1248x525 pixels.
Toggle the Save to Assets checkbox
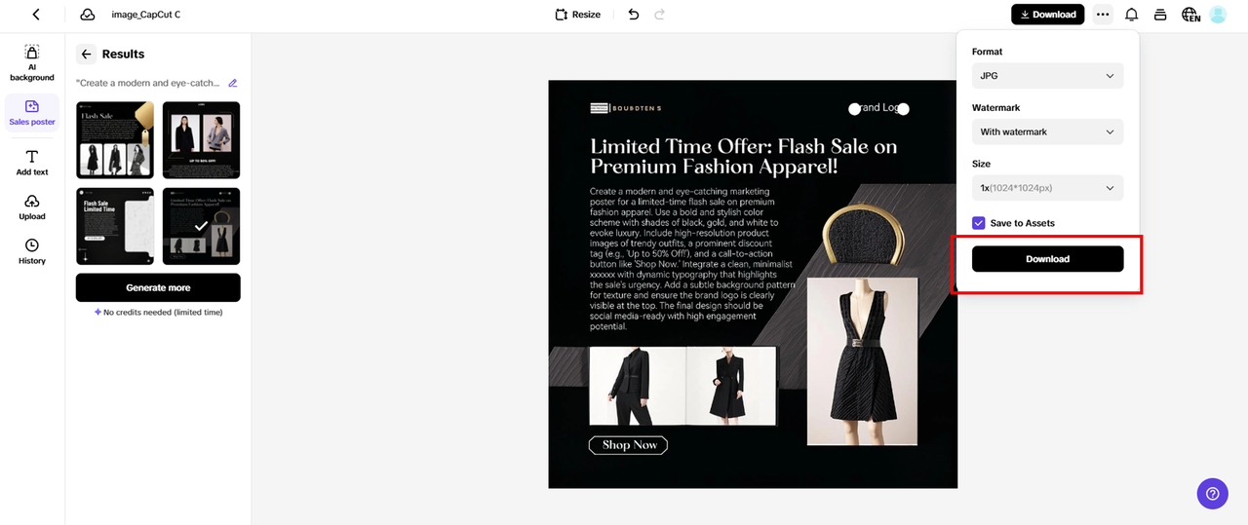coord(979,223)
